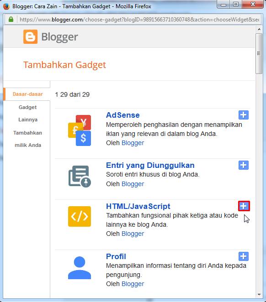This screenshot has height=302, width=266.
Task: Add the AdSense gadget with plus icon
Action: point(244,115)
